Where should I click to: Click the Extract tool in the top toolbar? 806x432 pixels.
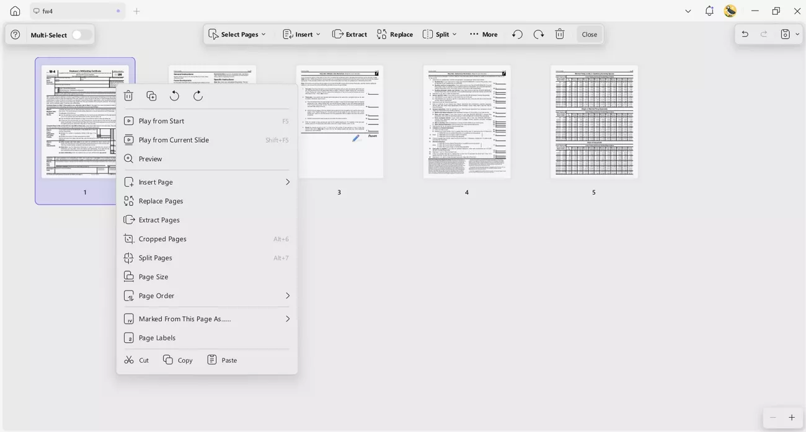click(x=349, y=34)
